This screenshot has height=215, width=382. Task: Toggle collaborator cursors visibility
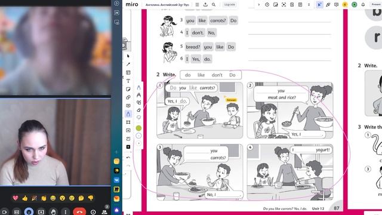pos(319,4)
